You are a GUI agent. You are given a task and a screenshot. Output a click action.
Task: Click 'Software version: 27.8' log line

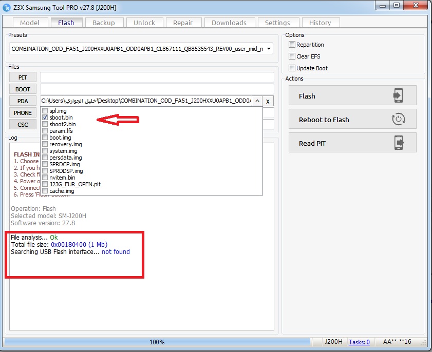pyautogui.click(x=43, y=223)
